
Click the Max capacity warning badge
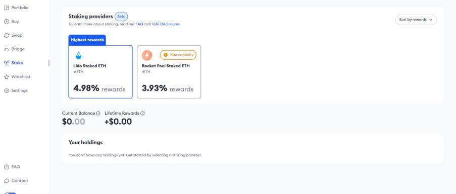click(178, 55)
